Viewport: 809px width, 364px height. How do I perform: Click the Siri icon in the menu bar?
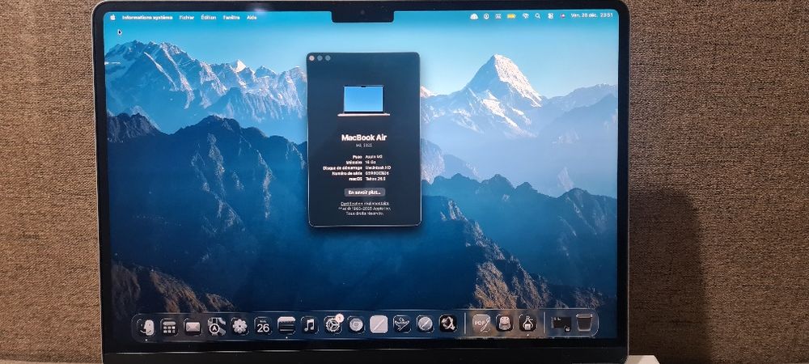click(x=561, y=16)
